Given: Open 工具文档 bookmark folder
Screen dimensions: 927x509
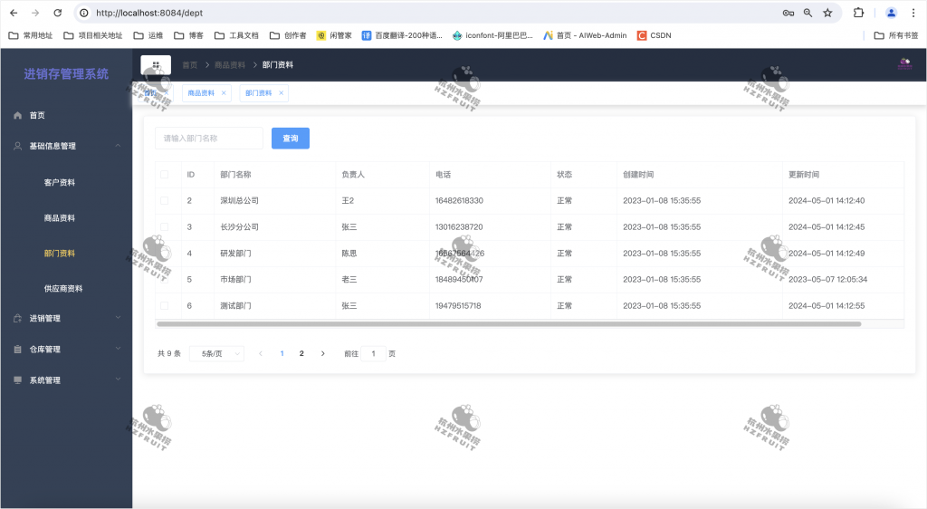Looking at the screenshot, I should [236, 35].
